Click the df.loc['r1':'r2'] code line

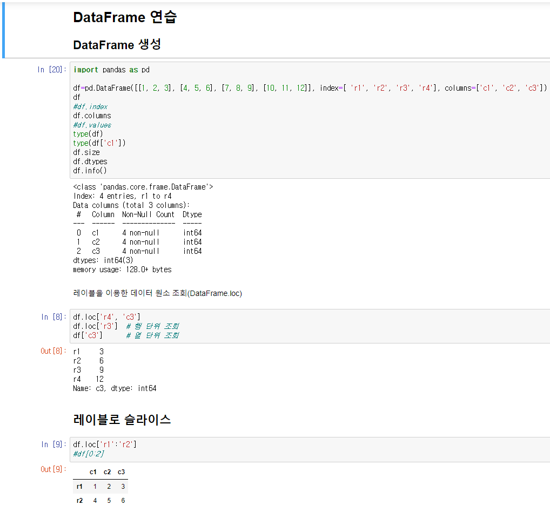105,444
